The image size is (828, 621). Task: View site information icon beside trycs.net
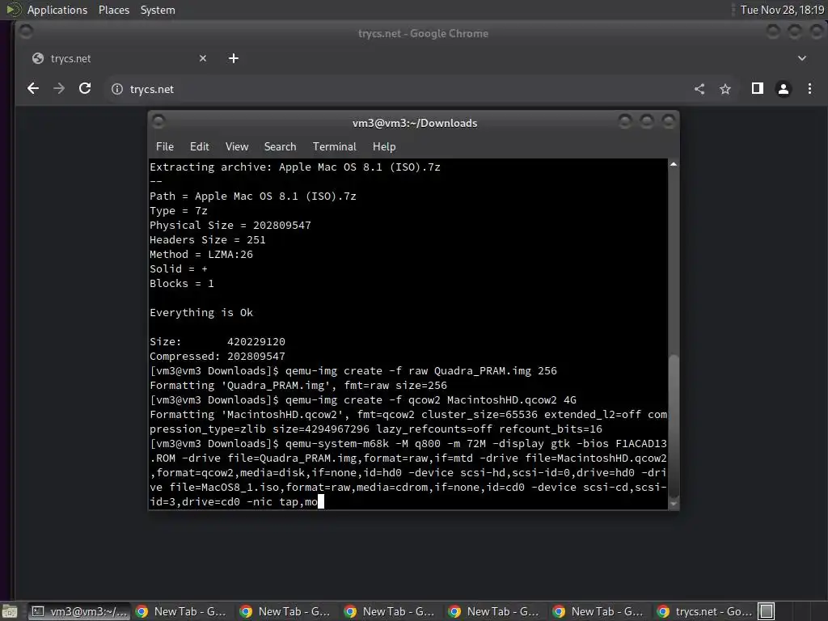pyautogui.click(x=116, y=89)
